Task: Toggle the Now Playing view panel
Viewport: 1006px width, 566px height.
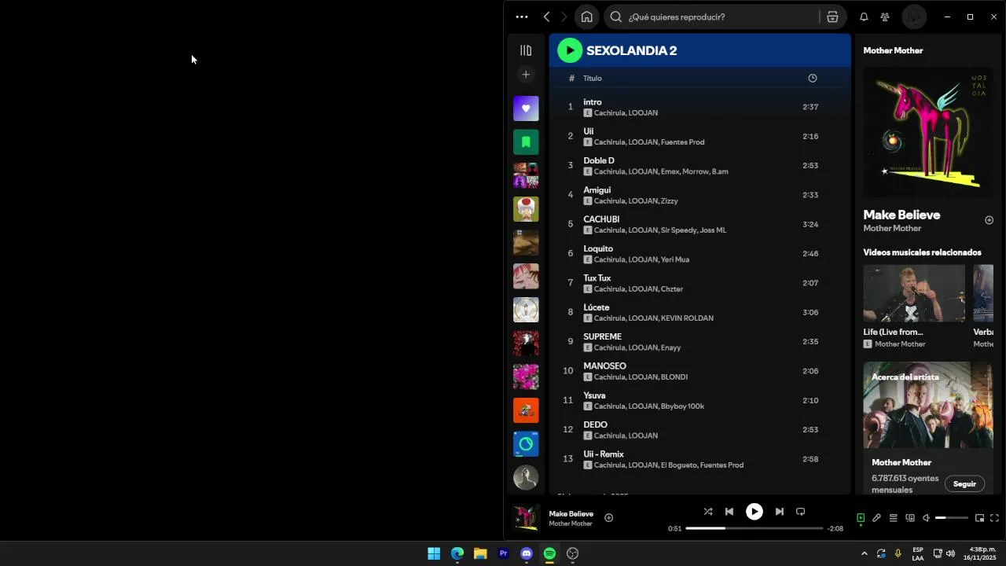Action: 861,518
